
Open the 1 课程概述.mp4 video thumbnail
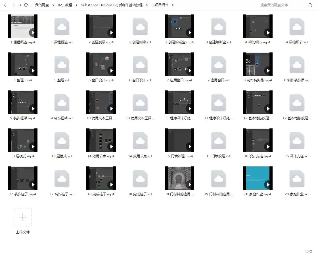[23, 26]
